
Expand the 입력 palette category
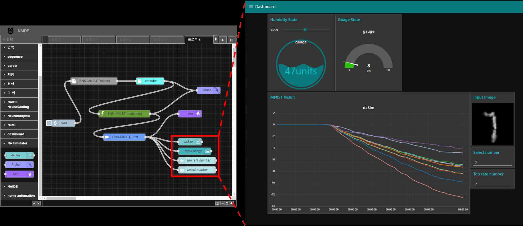tap(19, 47)
